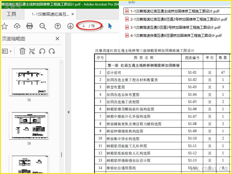The width and height of the screenshot is (232, 174).
Task: Click the thumbnails panel scrollbar handle
Action: [61, 155]
